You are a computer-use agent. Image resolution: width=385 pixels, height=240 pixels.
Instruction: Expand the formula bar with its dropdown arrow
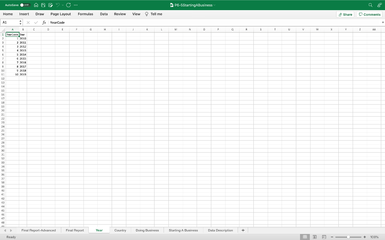[382, 22]
